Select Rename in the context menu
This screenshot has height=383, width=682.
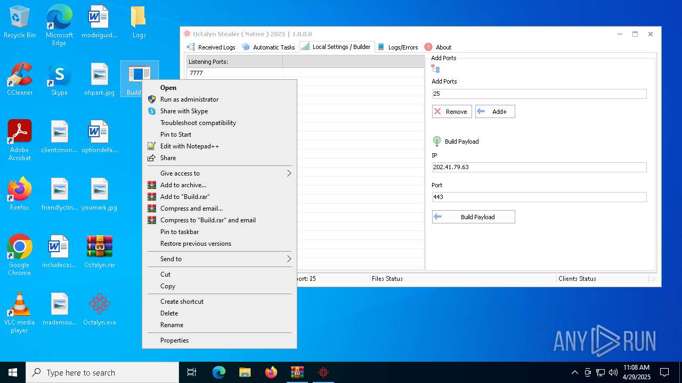[x=219, y=325]
